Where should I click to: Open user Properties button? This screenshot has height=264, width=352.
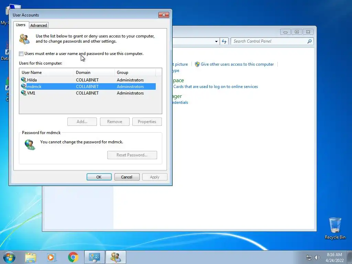pos(147,122)
